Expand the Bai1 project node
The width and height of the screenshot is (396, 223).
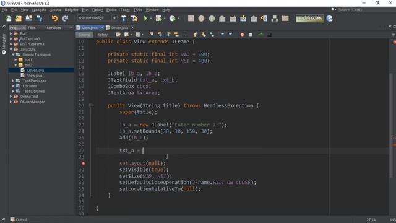click(11, 33)
